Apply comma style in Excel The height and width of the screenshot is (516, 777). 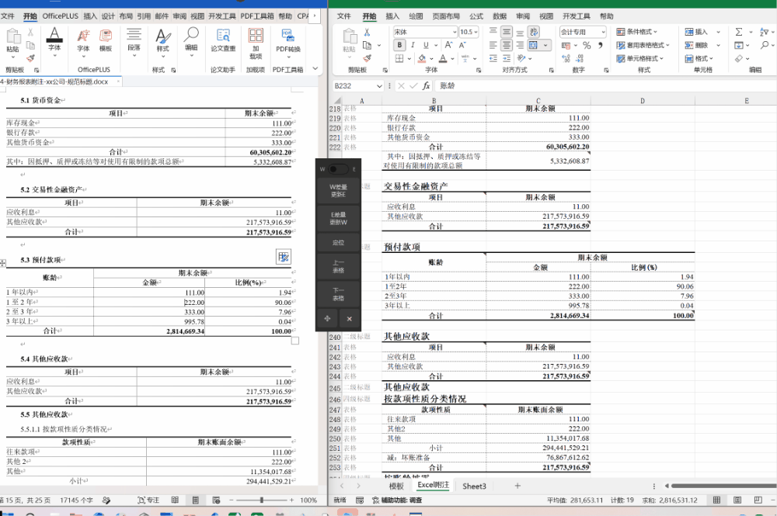click(600, 45)
